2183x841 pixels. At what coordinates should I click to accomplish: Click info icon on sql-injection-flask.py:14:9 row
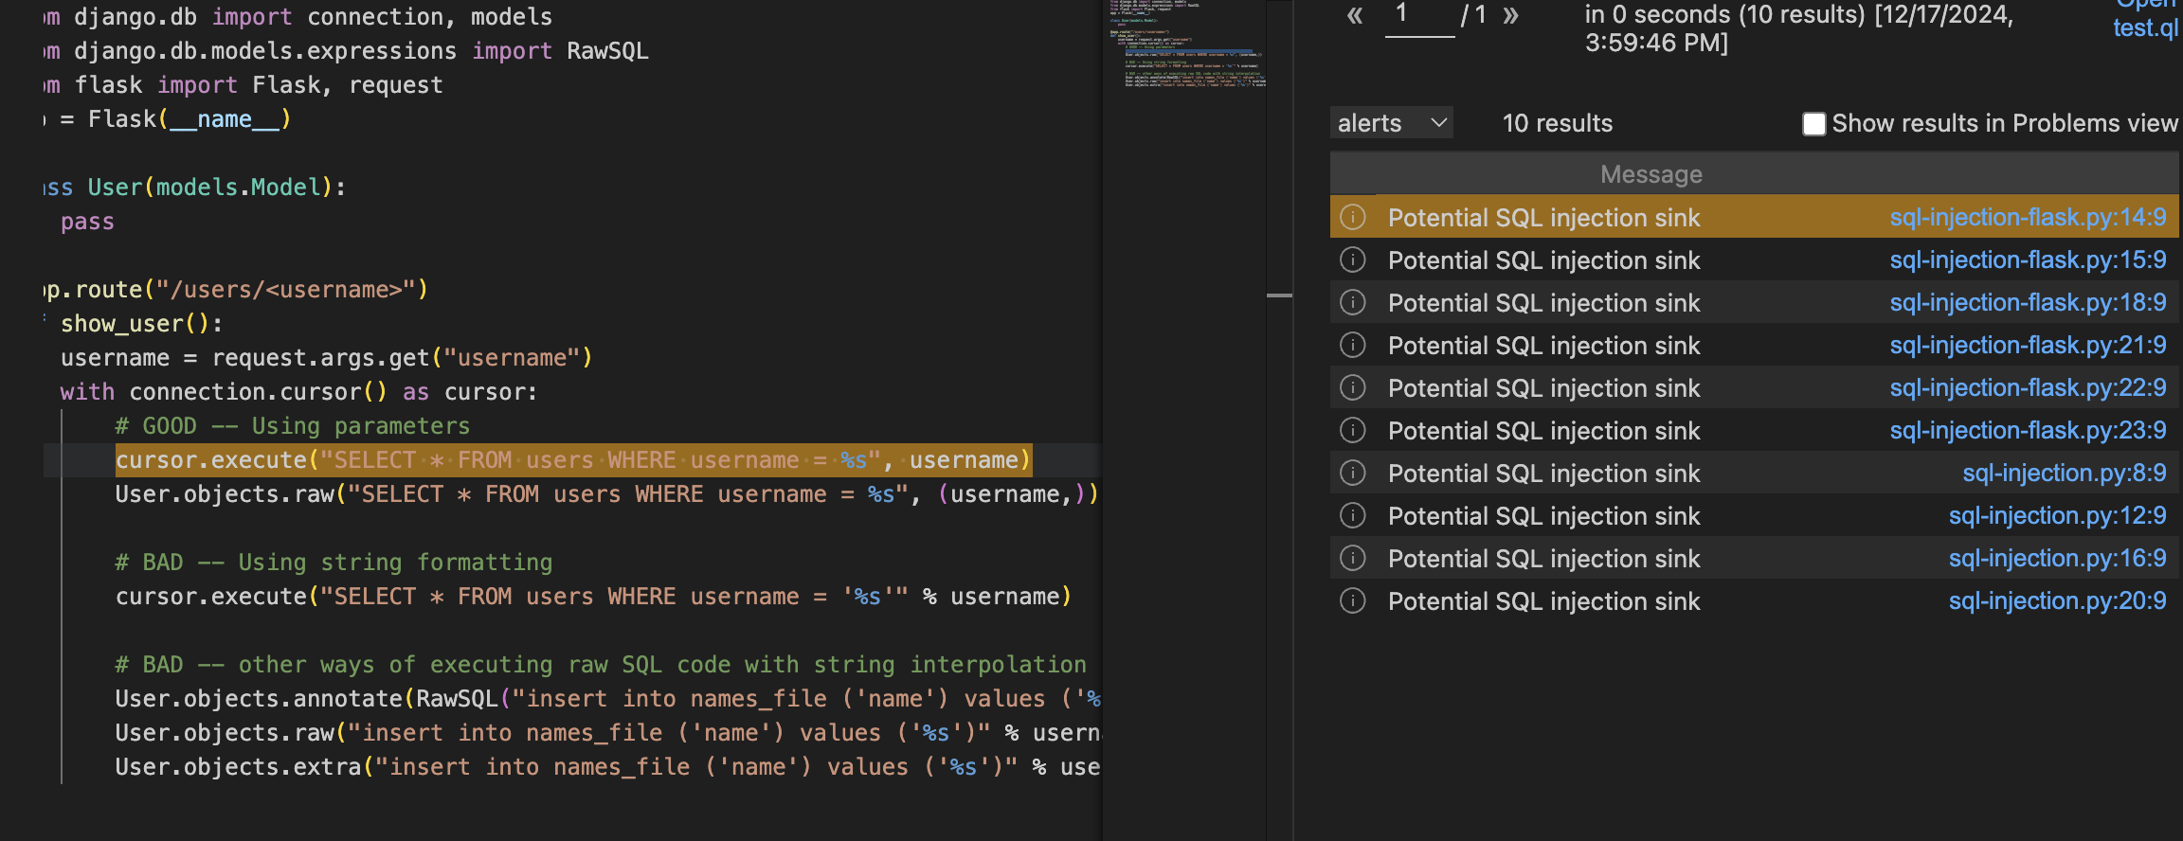(1353, 217)
